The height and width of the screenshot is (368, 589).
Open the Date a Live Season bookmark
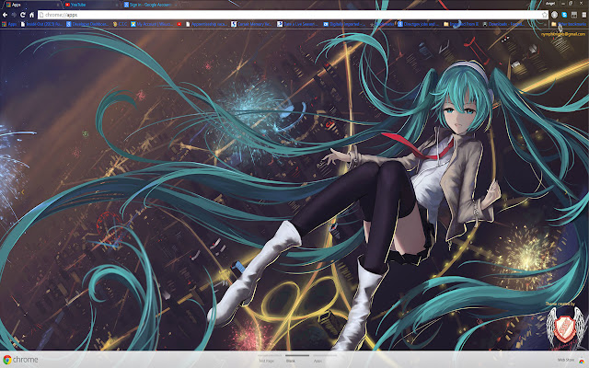click(x=297, y=24)
